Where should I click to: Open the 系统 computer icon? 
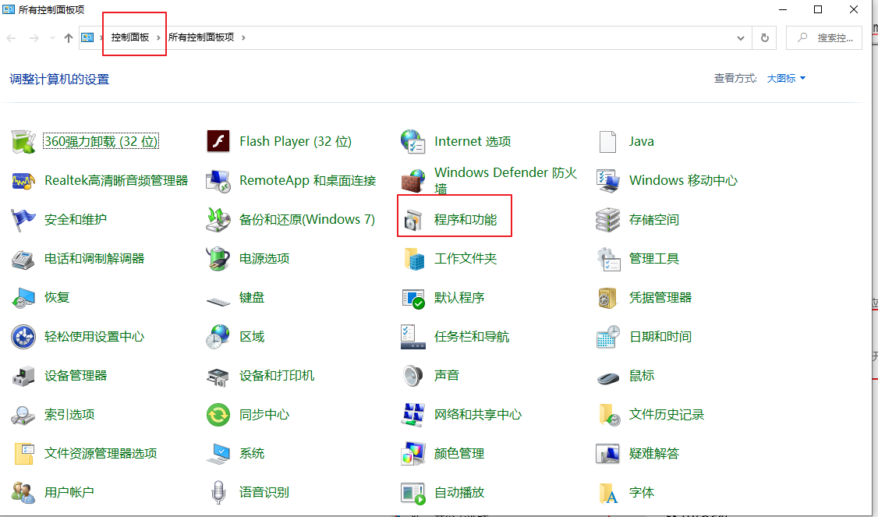[218, 454]
